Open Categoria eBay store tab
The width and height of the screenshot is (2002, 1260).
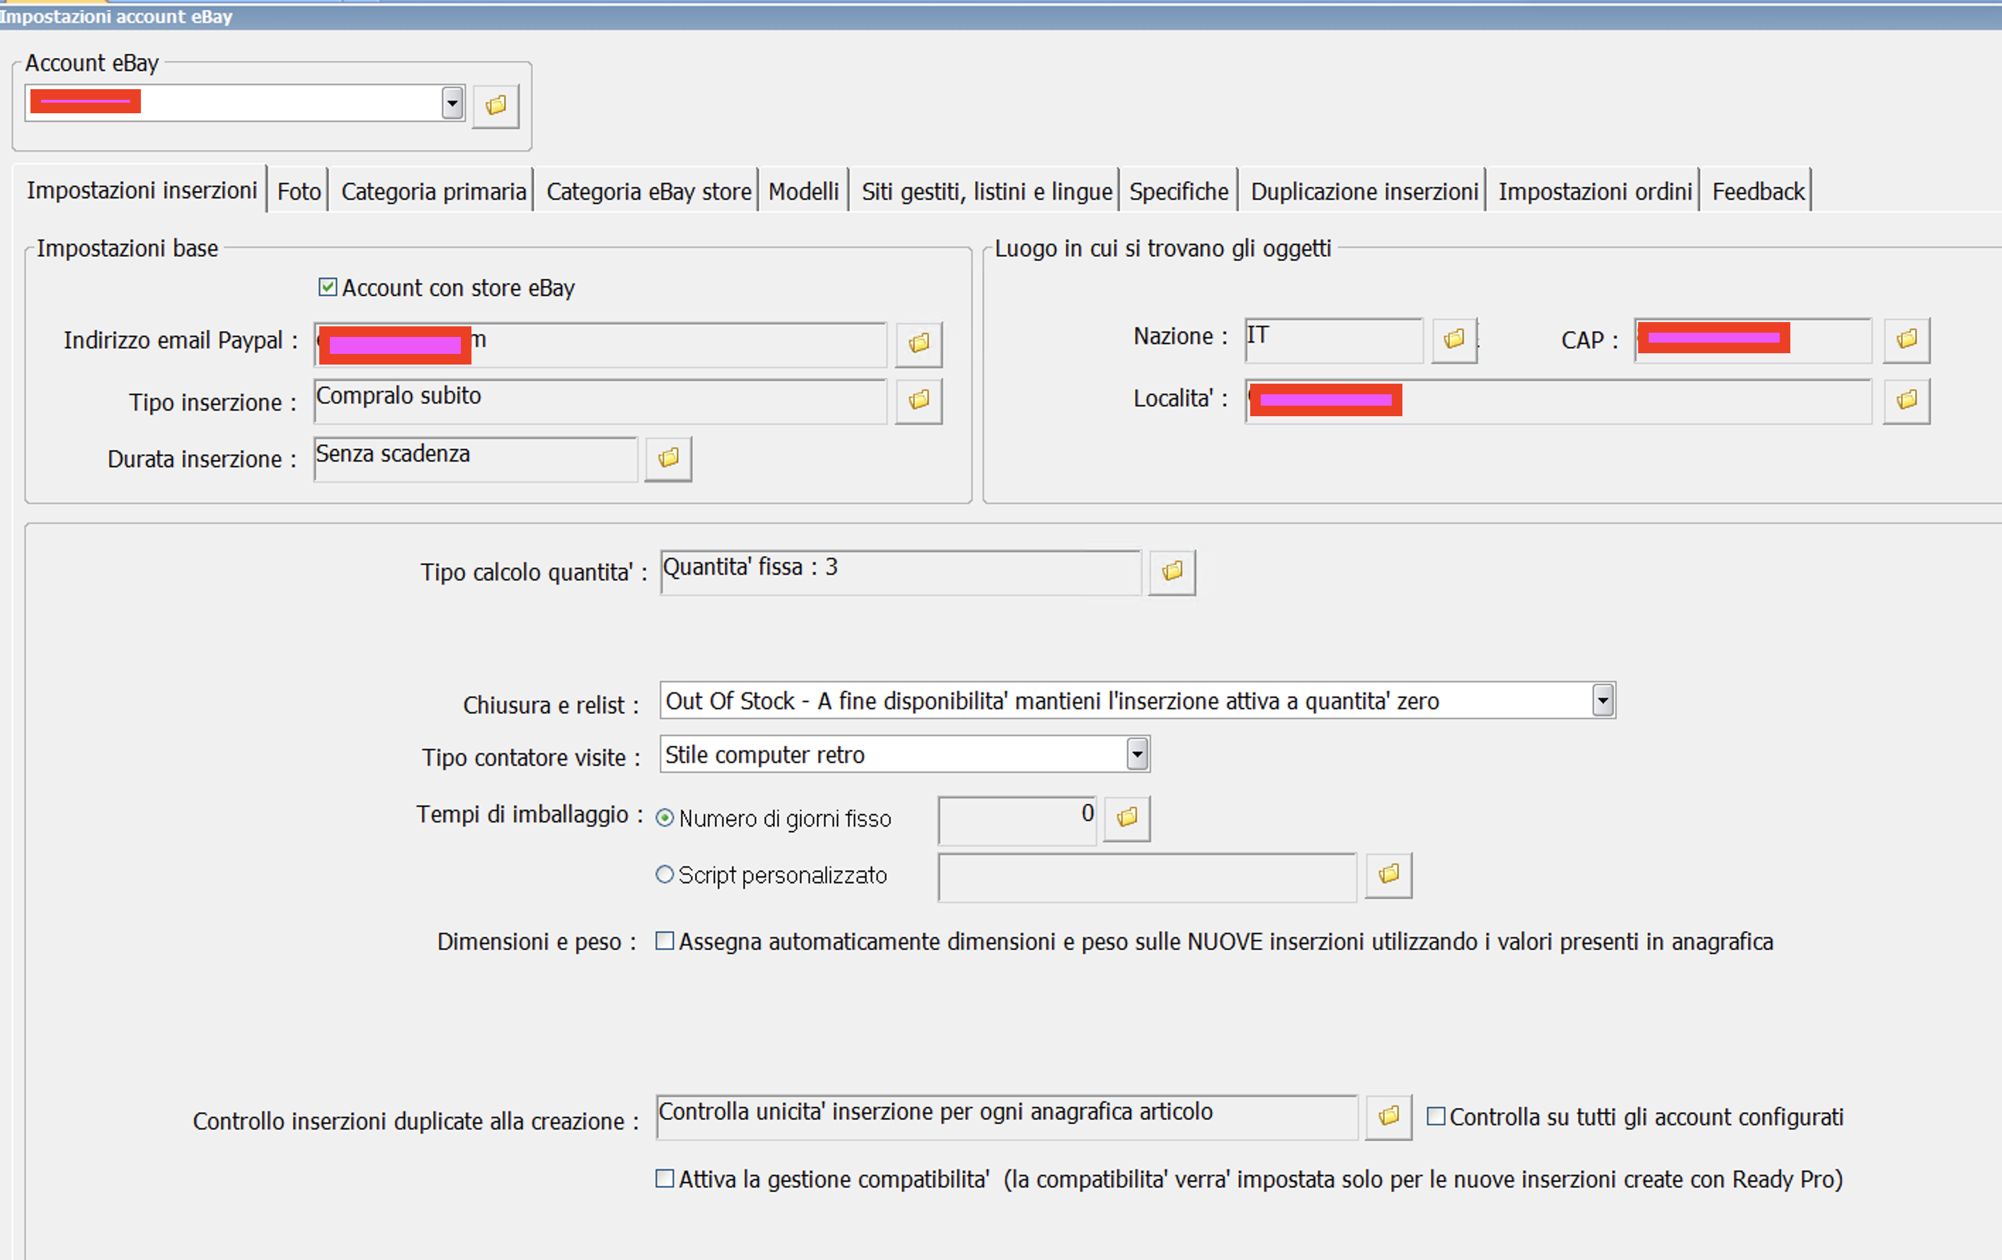pyautogui.click(x=648, y=192)
